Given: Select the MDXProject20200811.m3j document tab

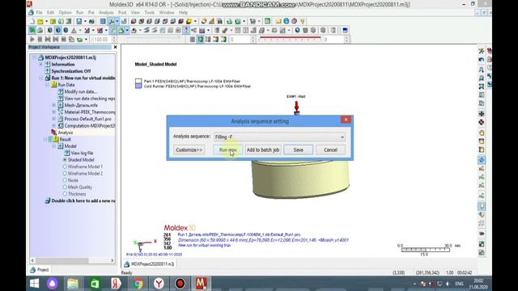Looking at the screenshot, I should click(x=149, y=264).
